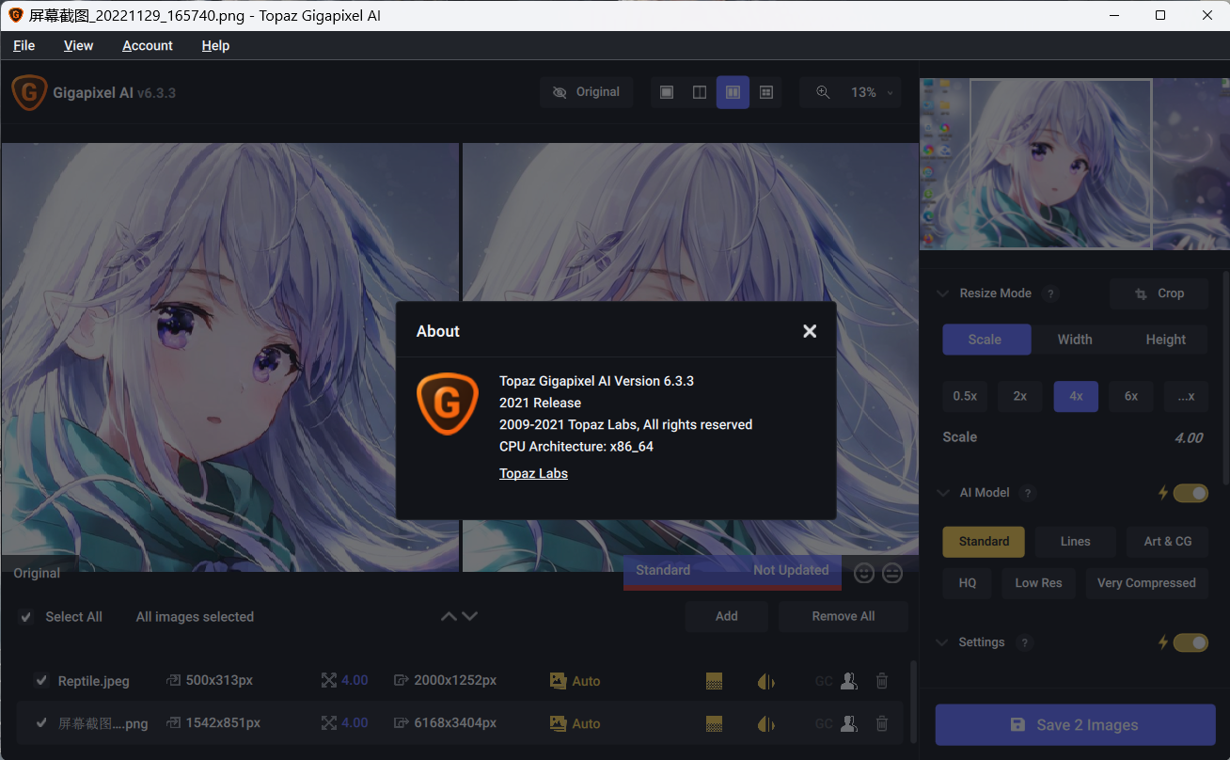1230x760 pixels.
Task: Collapse the Resize Mode section
Action: (943, 293)
